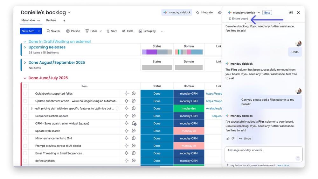This screenshot has width=318, height=179.
Task: Open updates bubble on Sequences article update row
Action: pyautogui.click(x=134, y=116)
